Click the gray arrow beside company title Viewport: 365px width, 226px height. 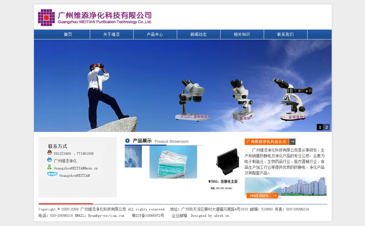292,141
